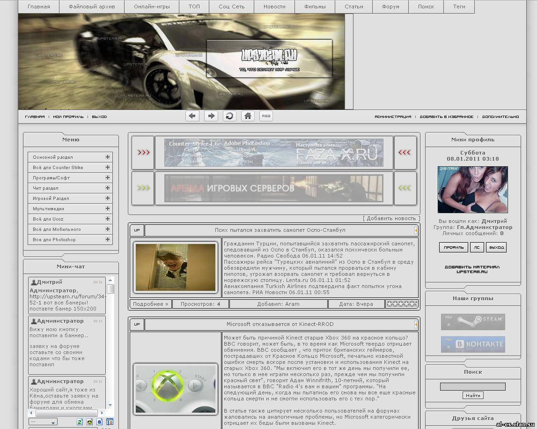Switch to the "Форум" top menu tab
This screenshot has height=429, width=537.
point(390,7)
